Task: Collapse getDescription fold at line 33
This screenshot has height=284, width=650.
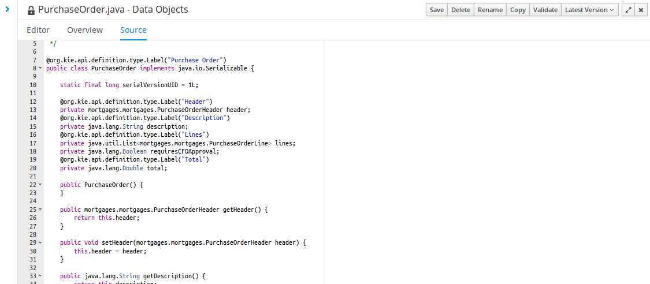Action: [x=40, y=276]
